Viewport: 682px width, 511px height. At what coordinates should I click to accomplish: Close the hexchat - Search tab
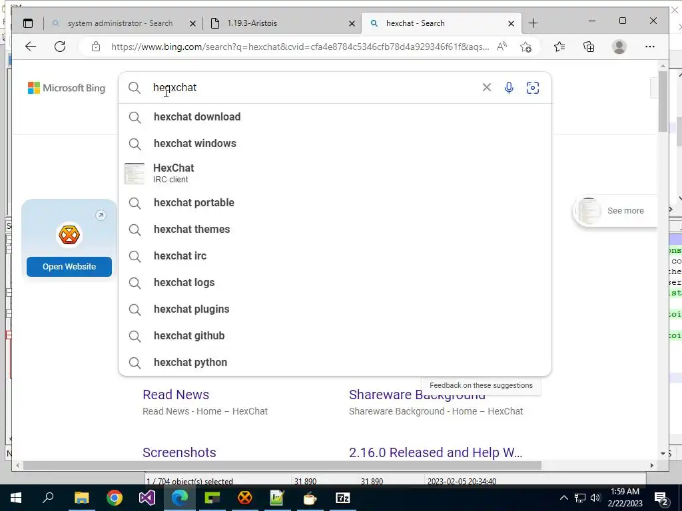(x=511, y=24)
